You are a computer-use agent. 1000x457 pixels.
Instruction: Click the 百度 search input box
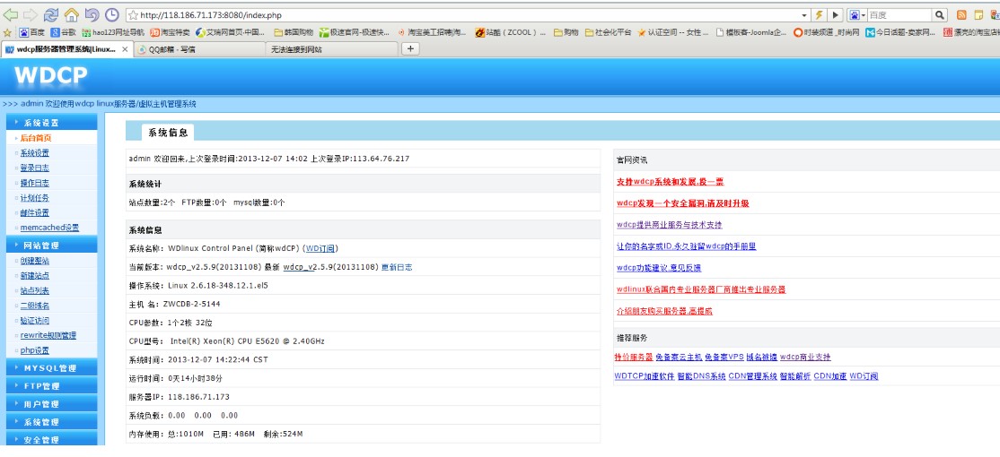[900, 15]
